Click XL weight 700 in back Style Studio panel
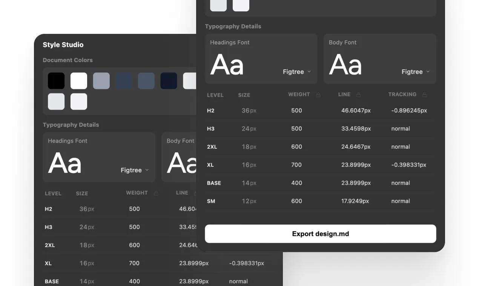Screen dimensions: 479x286 click(134, 263)
